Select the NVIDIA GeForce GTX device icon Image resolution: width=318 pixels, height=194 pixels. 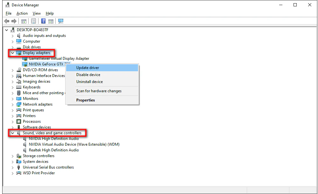[25, 64]
